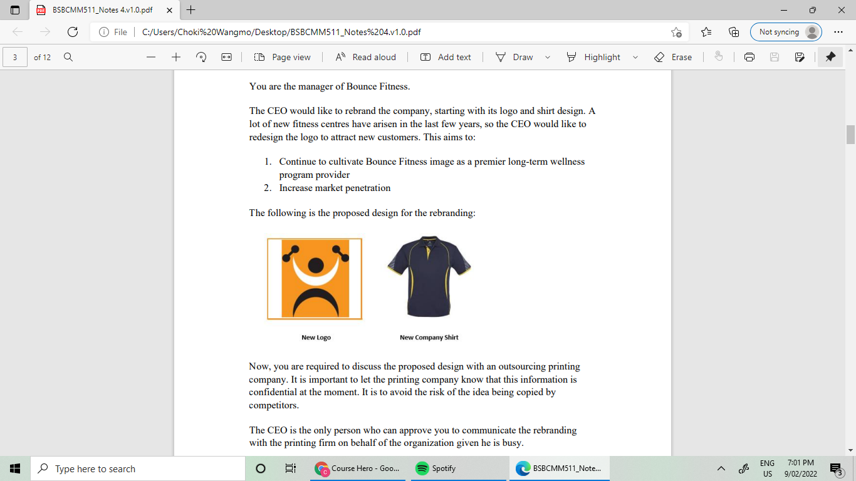Open the Edge settings menu
Viewport: 856px width, 481px height.
[x=838, y=31]
